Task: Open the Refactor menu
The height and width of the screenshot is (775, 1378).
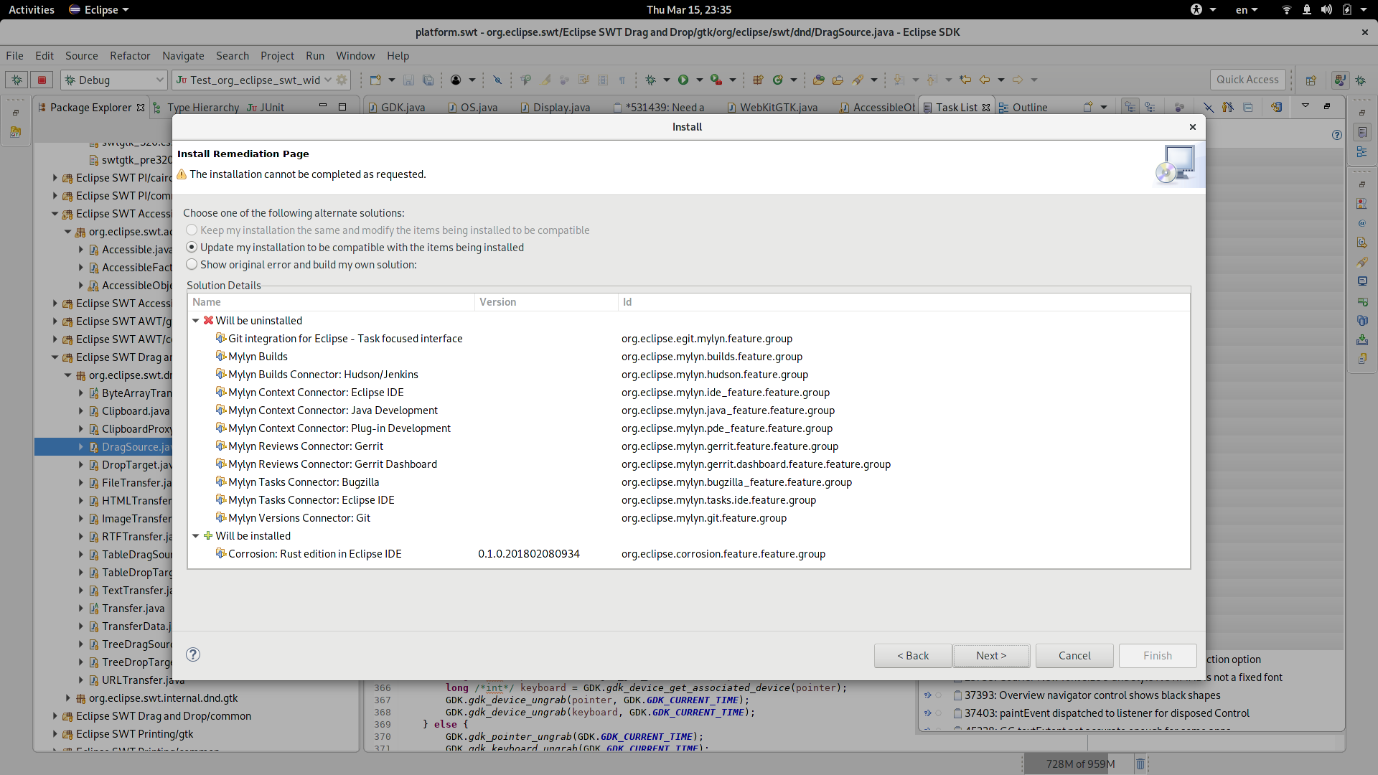Action: 130,56
